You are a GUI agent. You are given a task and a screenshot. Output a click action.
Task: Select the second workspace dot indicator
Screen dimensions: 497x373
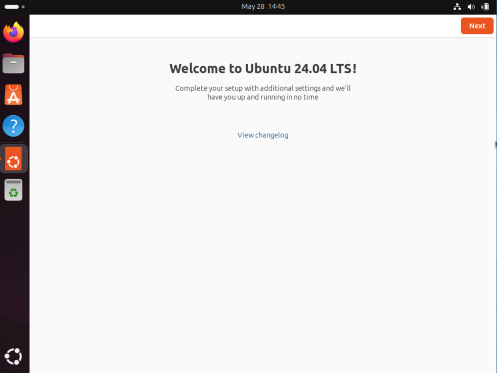click(23, 7)
